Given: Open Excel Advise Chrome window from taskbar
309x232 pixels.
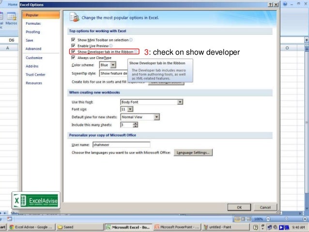Looking at the screenshot, I should tap(31, 227).
